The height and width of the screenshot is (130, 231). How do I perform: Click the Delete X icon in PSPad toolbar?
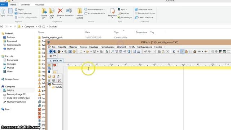(x=167, y=51)
